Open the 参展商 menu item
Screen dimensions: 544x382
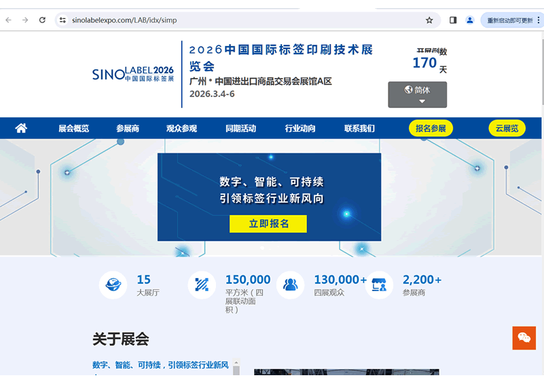[x=127, y=128]
